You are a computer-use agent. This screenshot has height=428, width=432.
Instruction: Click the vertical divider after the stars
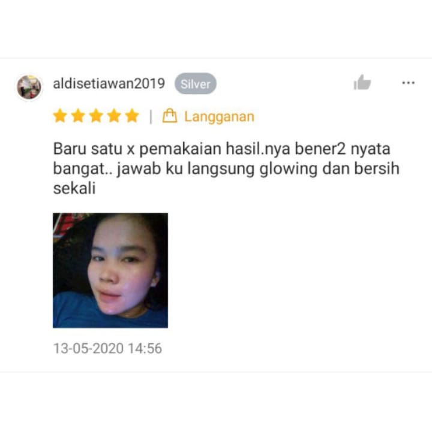151,117
